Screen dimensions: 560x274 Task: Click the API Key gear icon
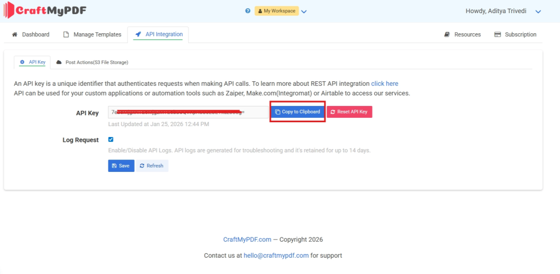point(22,62)
